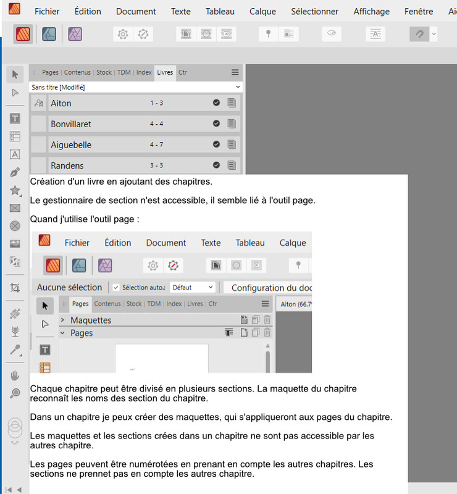Select the Table tool in main left toolbar

point(15,136)
